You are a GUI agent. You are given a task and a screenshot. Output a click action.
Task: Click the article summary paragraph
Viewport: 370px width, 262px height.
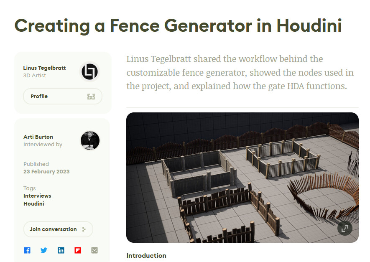(x=240, y=72)
